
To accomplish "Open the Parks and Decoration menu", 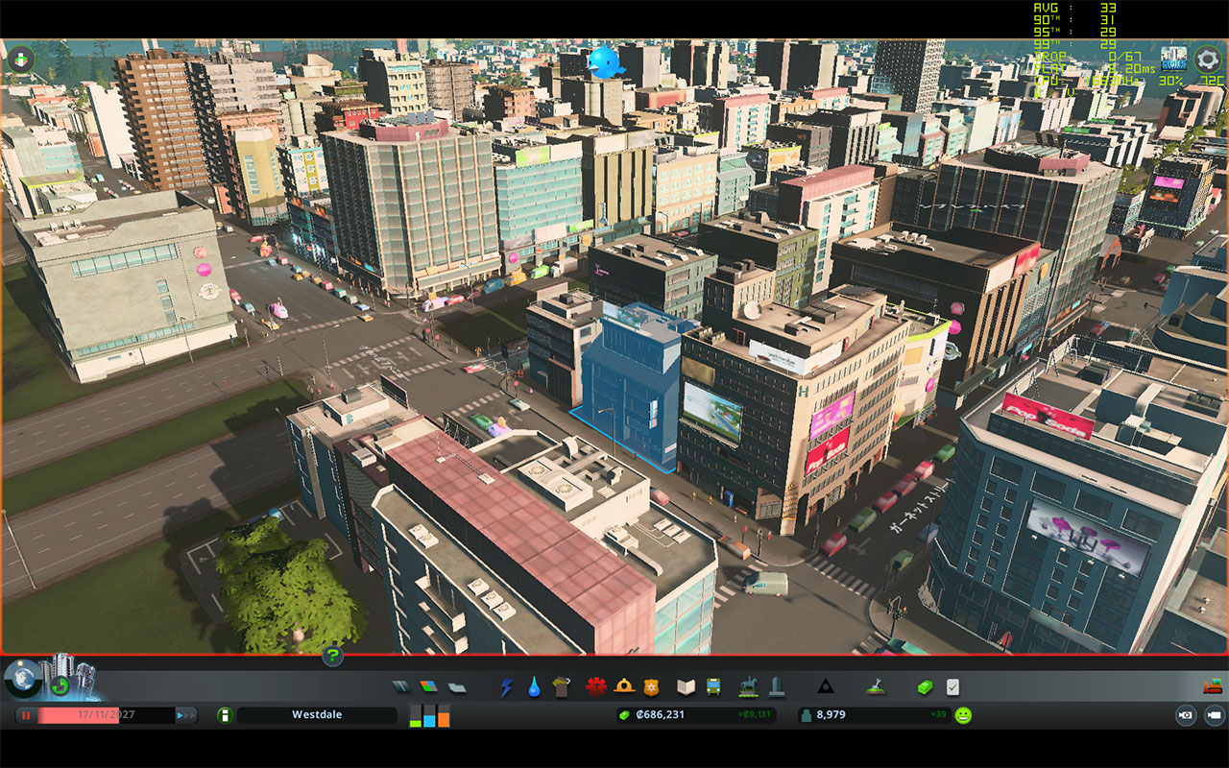I will [x=748, y=686].
